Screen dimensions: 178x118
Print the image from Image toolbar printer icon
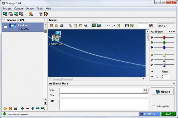(x=62, y=26)
